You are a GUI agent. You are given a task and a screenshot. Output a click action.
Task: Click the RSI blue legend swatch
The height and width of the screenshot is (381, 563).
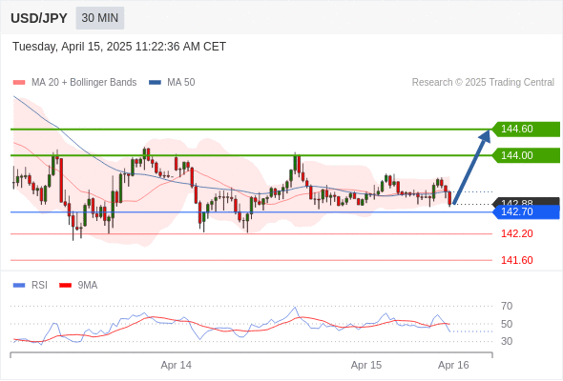click(19, 286)
